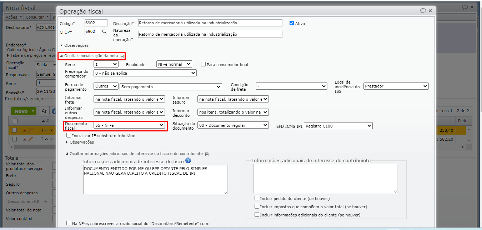The height and width of the screenshot is (230, 482).
Task: Open Desconto em R$ dropdown in Totais
Action: 28,201
